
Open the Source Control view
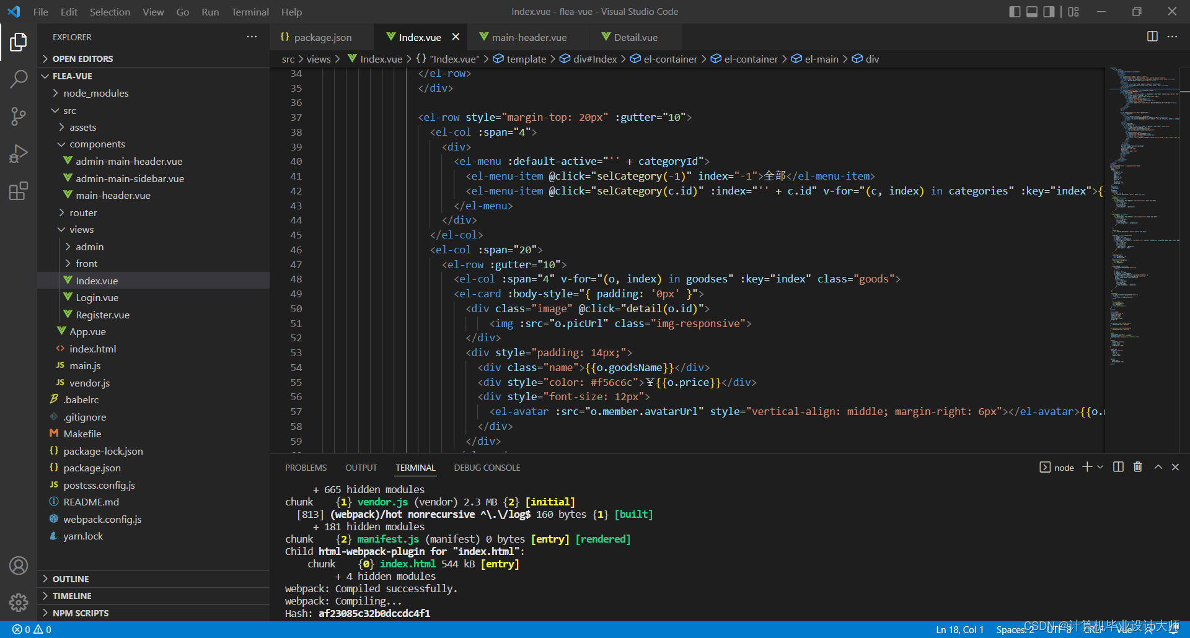pyautogui.click(x=19, y=116)
